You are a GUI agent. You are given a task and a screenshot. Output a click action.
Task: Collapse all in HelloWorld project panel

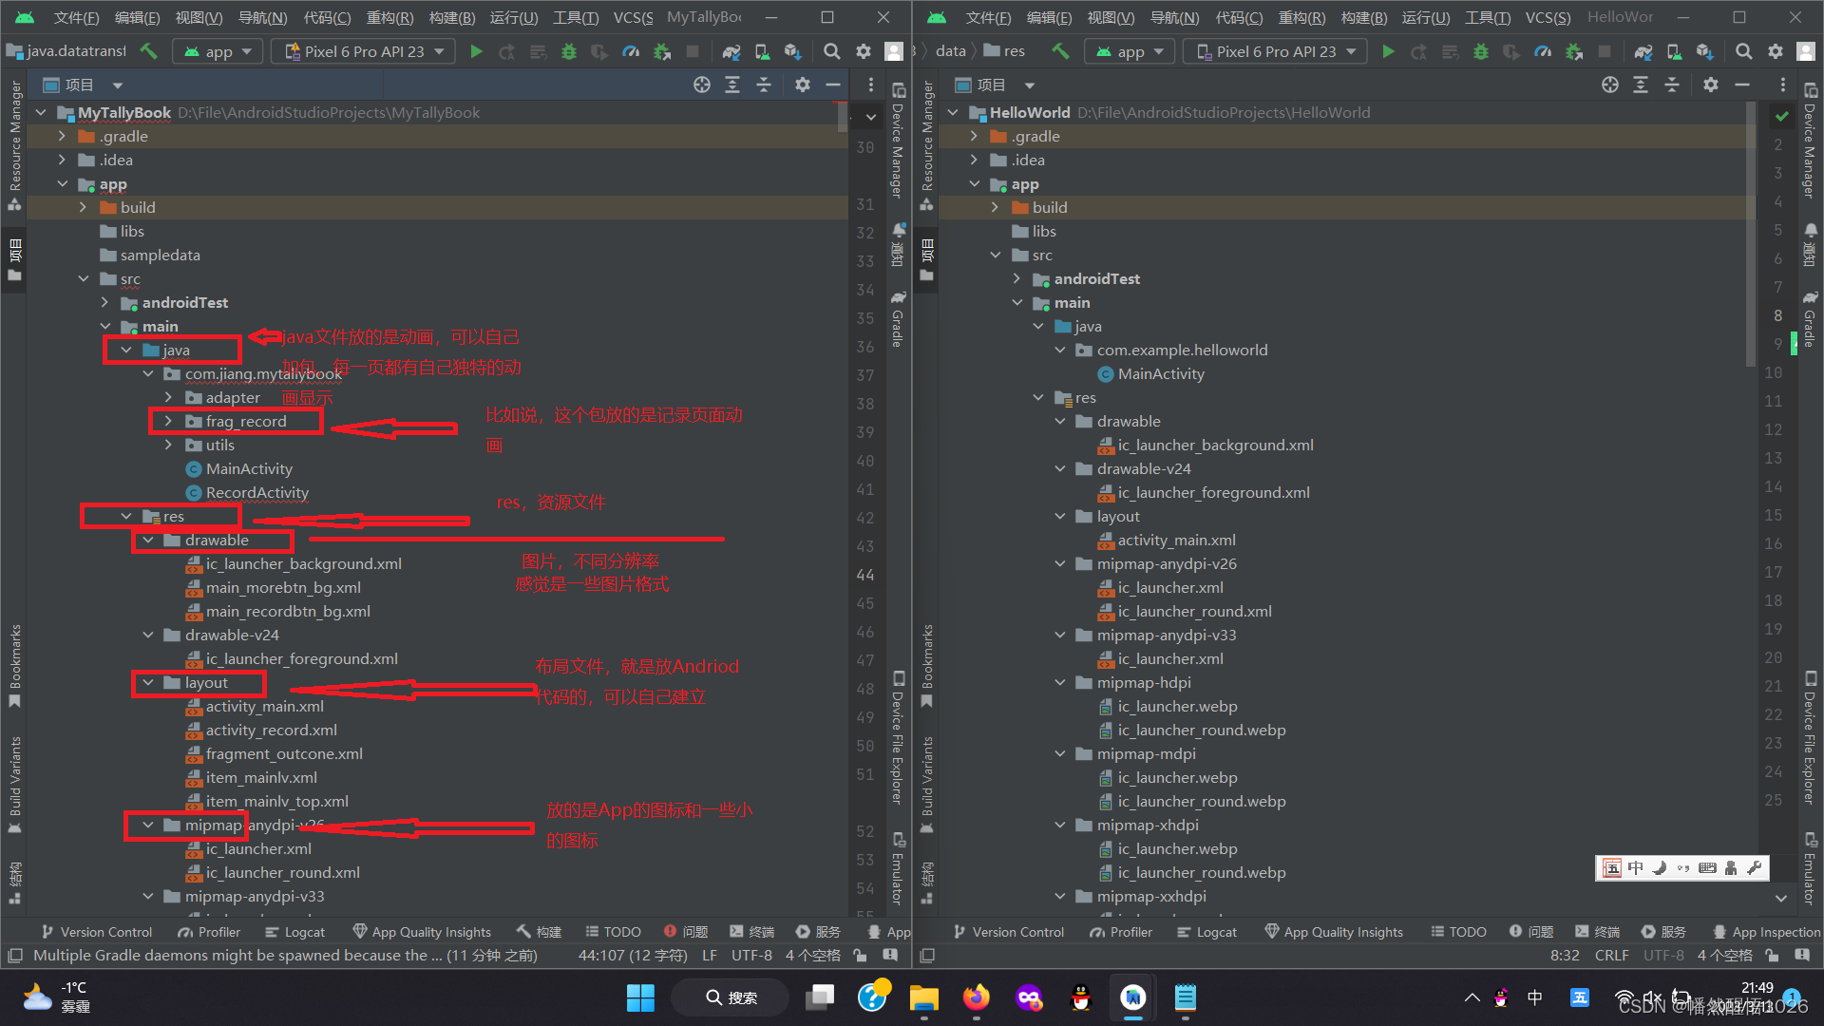[x=1671, y=85]
